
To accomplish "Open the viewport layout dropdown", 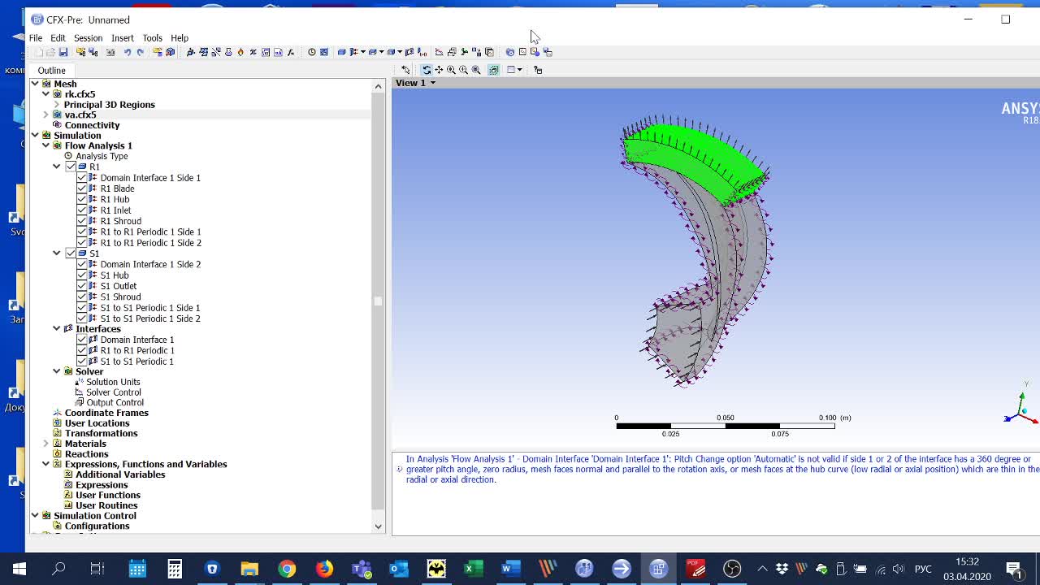I will (x=519, y=70).
